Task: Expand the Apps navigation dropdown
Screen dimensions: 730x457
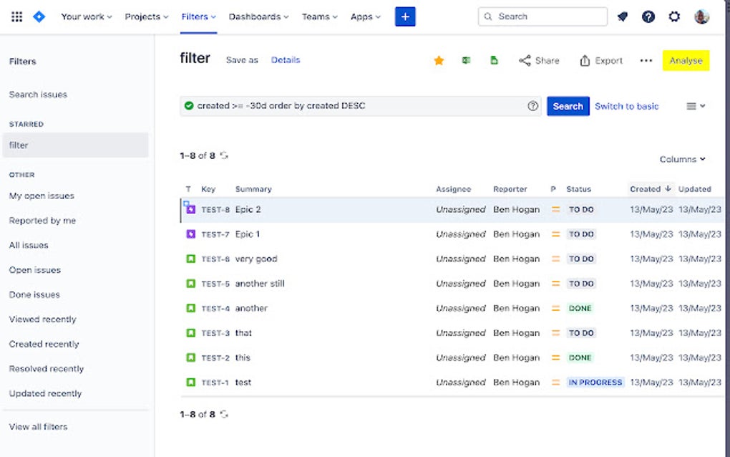Action: (365, 16)
